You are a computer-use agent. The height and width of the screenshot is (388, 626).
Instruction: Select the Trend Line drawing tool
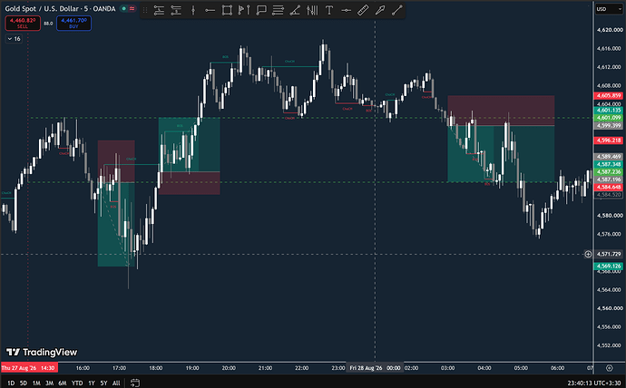pyautogui.click(x=396, y=11)
